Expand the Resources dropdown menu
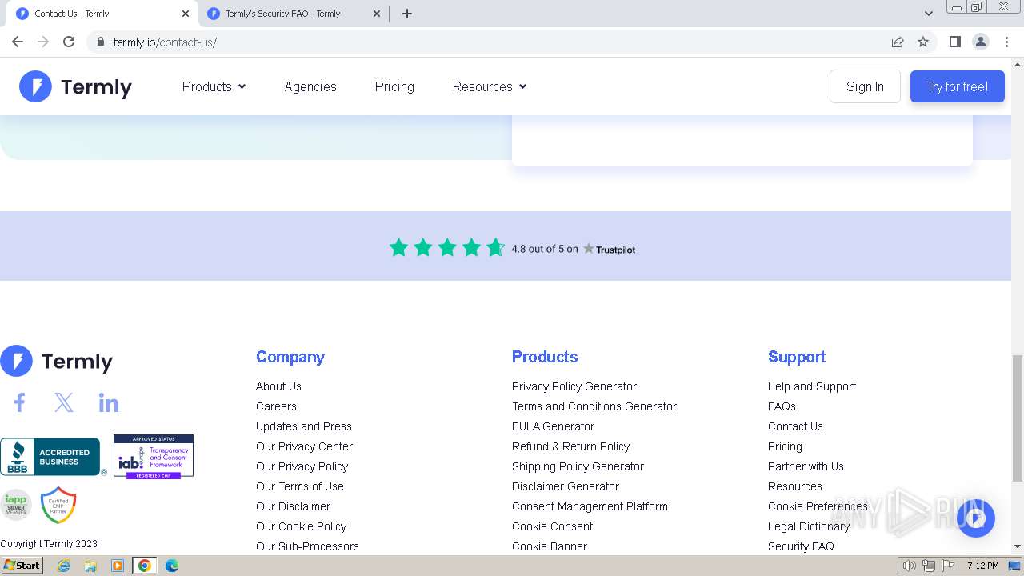The image size is (1024, 576). pos(490,86)
